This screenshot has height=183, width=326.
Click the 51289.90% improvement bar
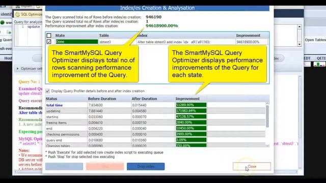coord(191,105)
